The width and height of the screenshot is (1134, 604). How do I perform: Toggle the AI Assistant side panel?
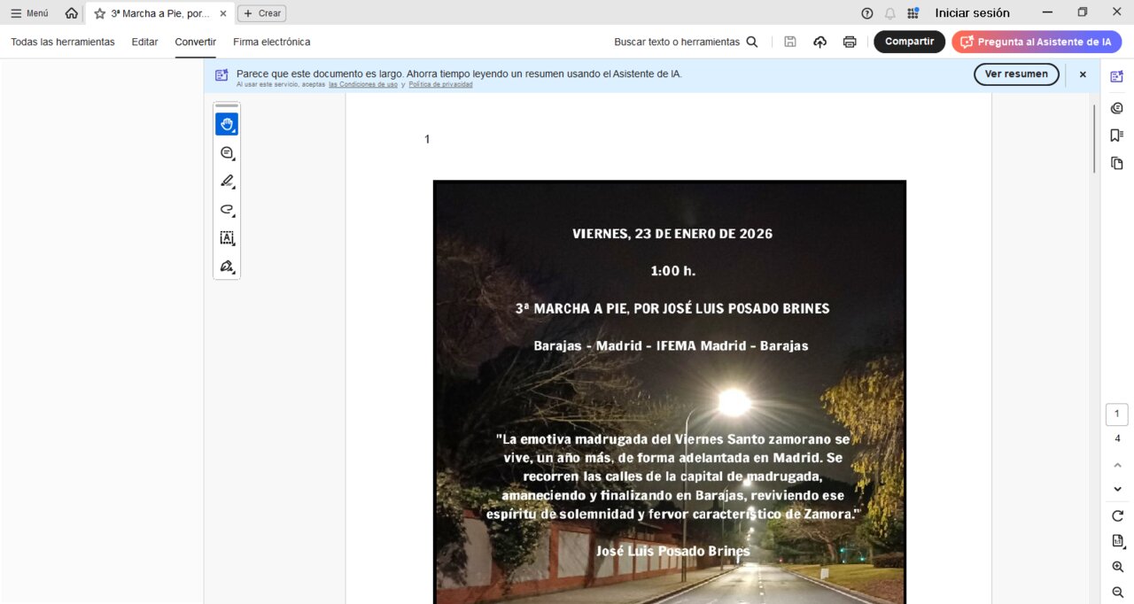1116,76
